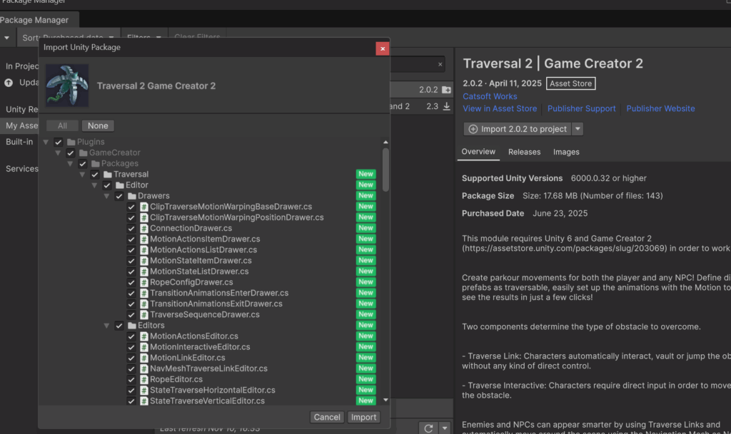Viewport: 731px width, 434px height.
Task: Click the refresh icon at the list bottom
Action: [x=428, y=428]
